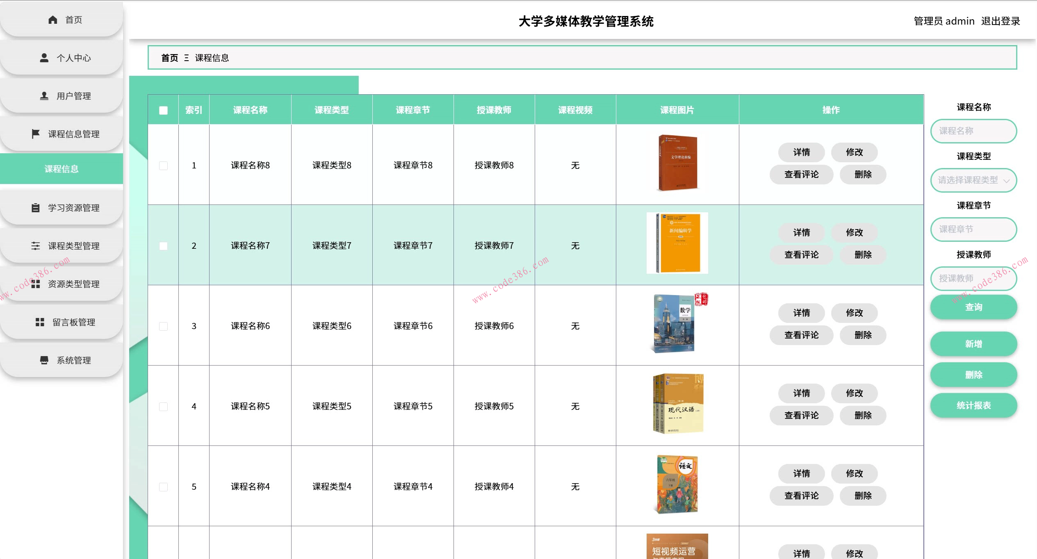
Task: Toggle the select-all checkbox in table header
Action: [162, 110]
